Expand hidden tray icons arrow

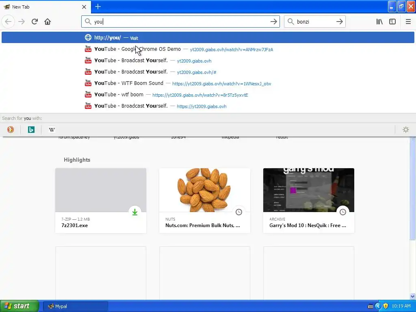point(378,306)
